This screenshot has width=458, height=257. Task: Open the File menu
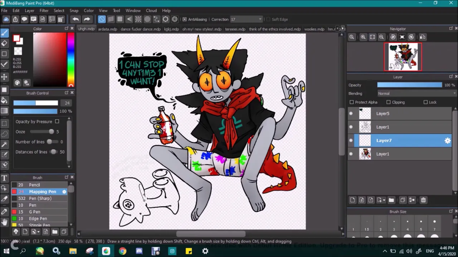tap(4, 10)
